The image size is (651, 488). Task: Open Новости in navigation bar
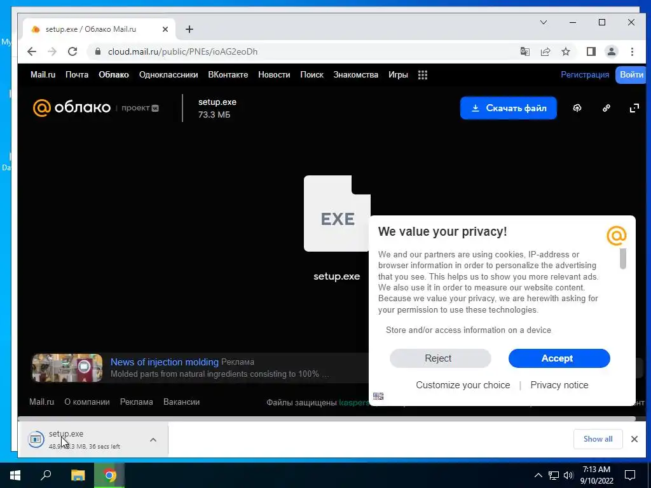tap(274, 75)
